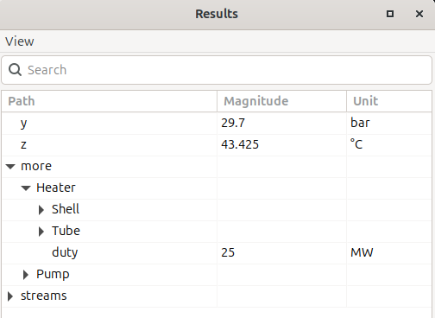
Task: Click the magnifier search icon
Action: [x=15, y=70]
